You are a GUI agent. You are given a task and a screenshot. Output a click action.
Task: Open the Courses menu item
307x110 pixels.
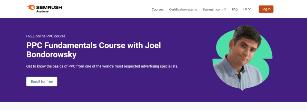pos(158,9)
